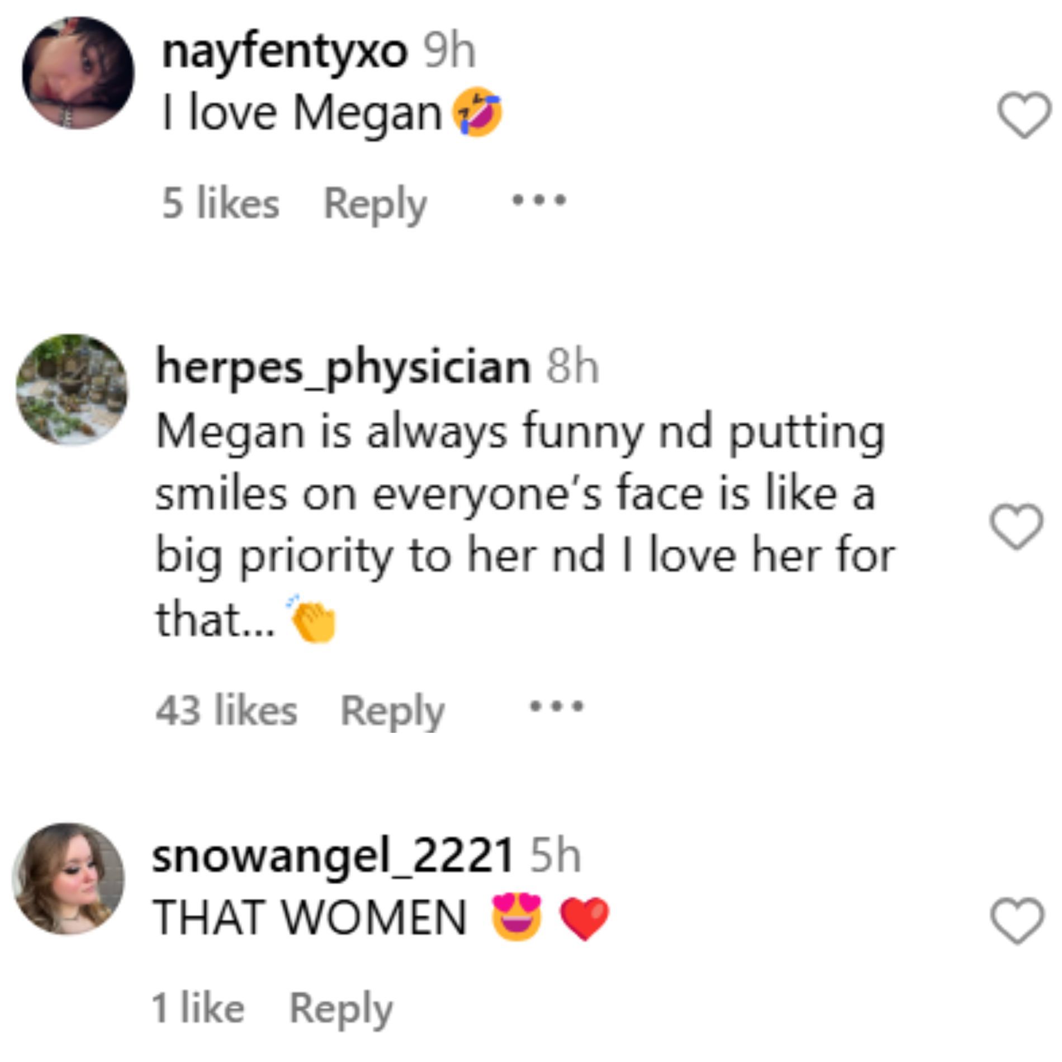Screen dimensions: 1062x1062
Task: Open nayfentyxo's profile picture
Action: point(78,73)
